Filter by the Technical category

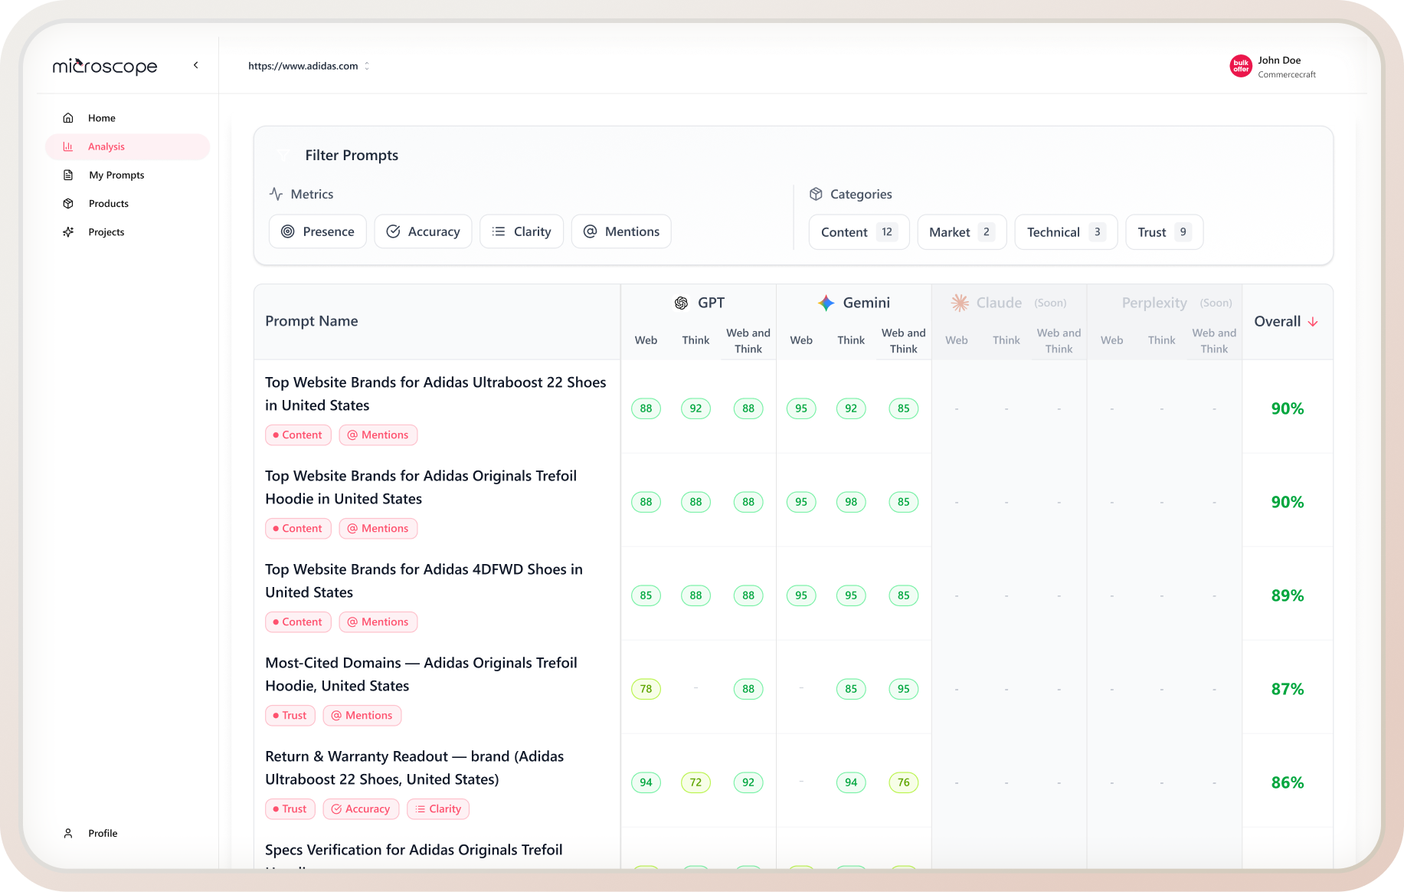coord(1066,232)
